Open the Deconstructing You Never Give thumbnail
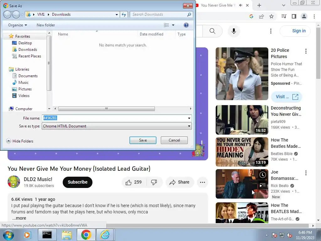321x241 pixels. coord(242,120)
